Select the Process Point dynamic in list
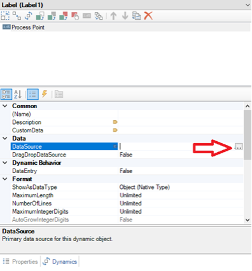Image resolution: width=252 pixels, height=271 pixels. 126,27
